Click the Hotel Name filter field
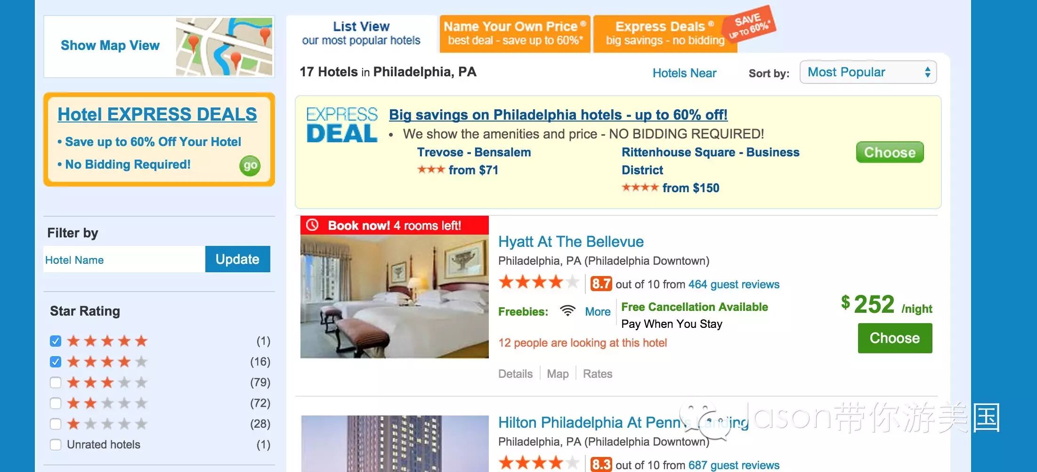This screenshot has height=472, width=1037. pos(124,259)
